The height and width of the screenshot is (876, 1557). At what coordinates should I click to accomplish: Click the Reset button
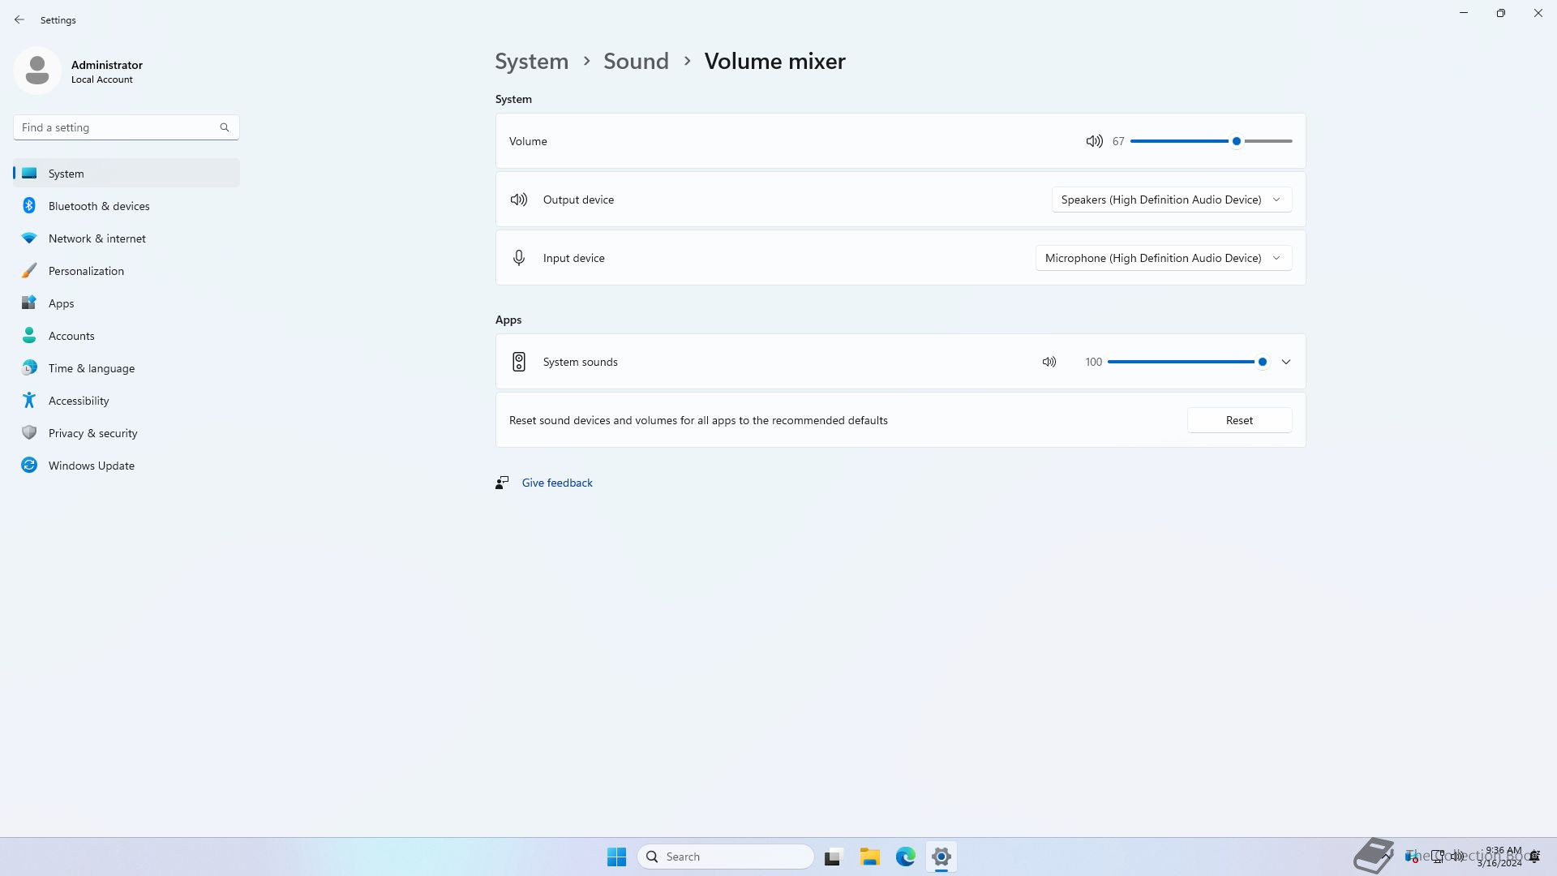point(1239,420)
